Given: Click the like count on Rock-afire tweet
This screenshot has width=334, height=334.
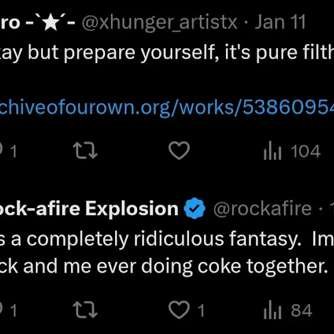Looking at the screenshot, I should pos(201,310).
